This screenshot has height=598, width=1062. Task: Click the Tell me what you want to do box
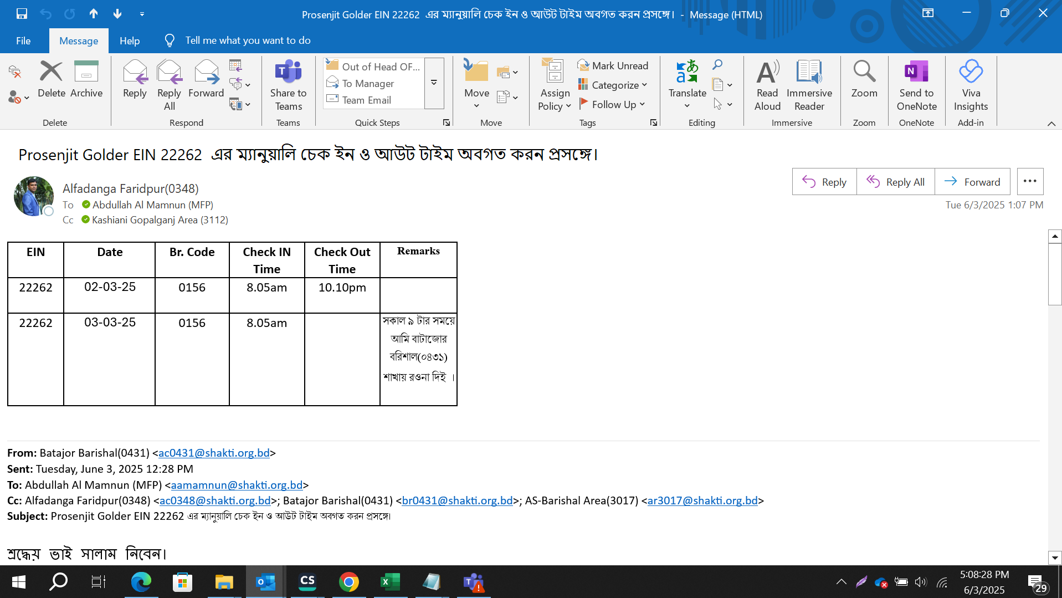coord(248,40)
